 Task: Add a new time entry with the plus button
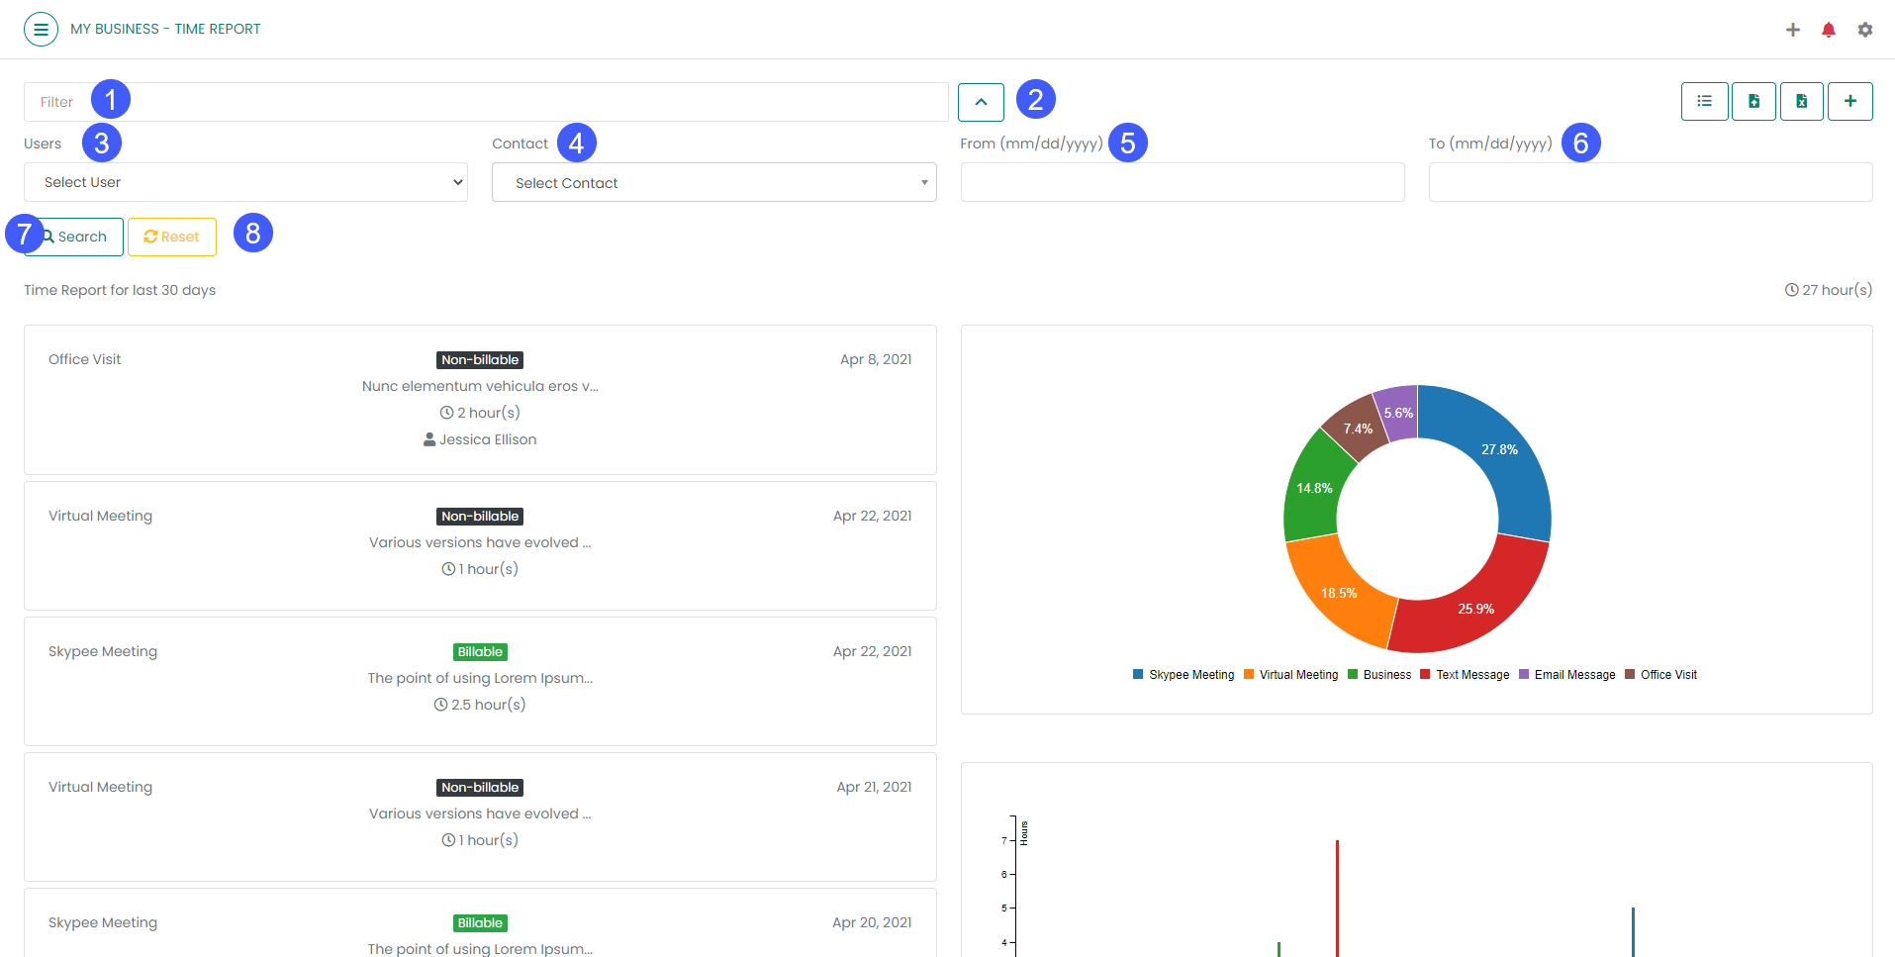click(x=1850, y=101)
